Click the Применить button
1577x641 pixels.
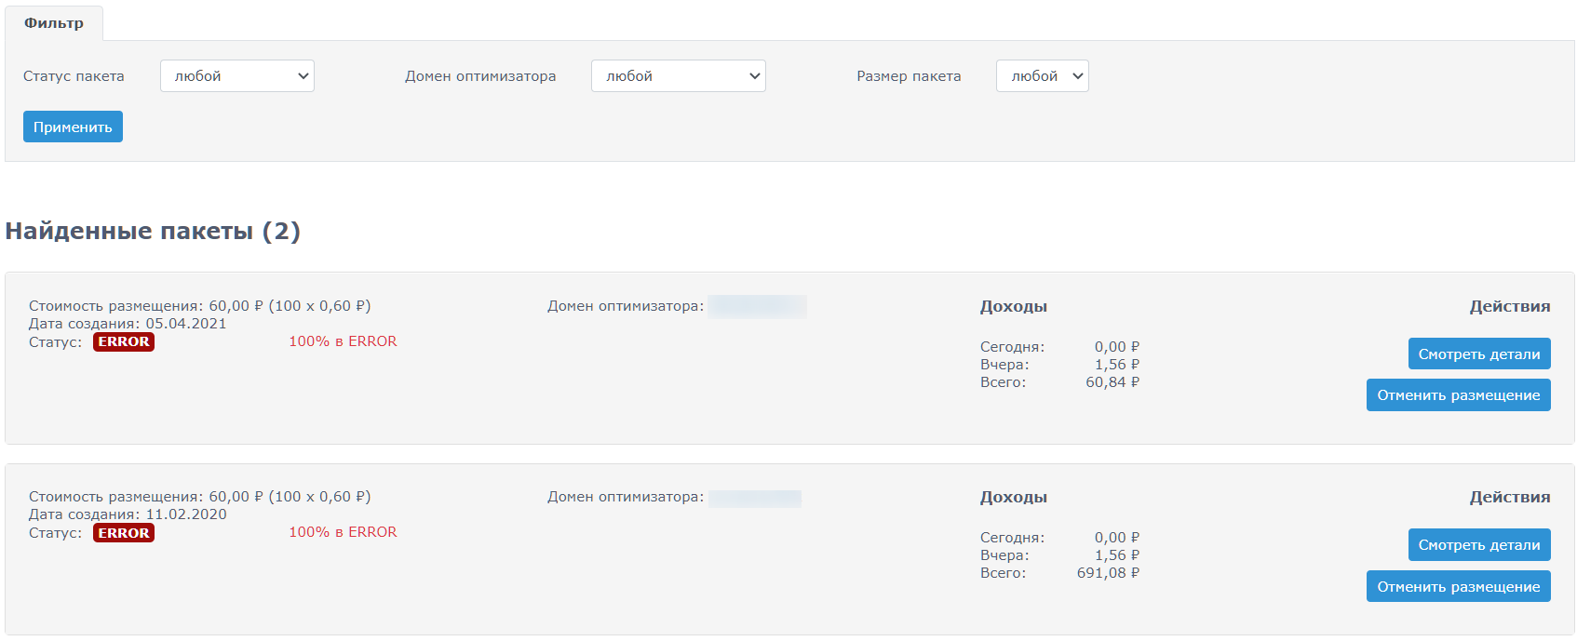tap(73, 127)
